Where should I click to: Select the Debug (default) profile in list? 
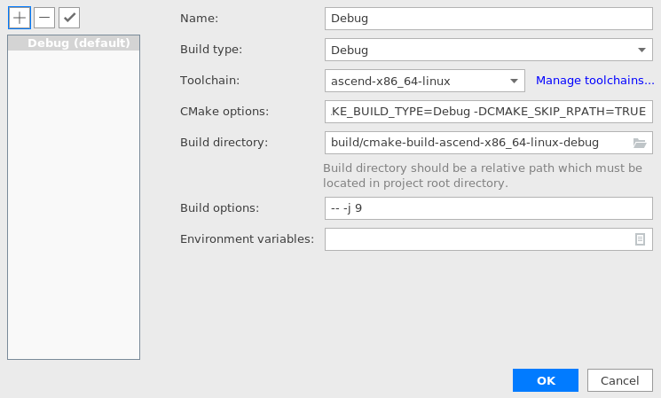[74, 43]
